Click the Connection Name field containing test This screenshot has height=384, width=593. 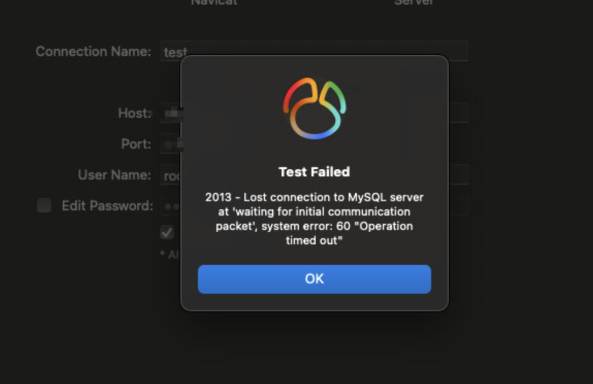click(314, 50)
